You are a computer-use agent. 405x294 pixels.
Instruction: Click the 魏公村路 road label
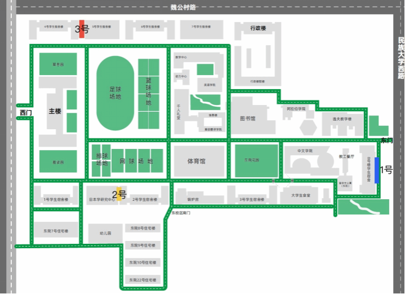click(x=183, y=7)
